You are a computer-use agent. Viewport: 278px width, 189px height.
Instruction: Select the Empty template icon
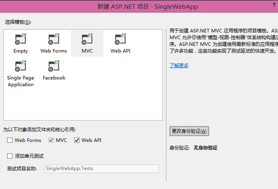pyautogui.click(x=21, y=39)
